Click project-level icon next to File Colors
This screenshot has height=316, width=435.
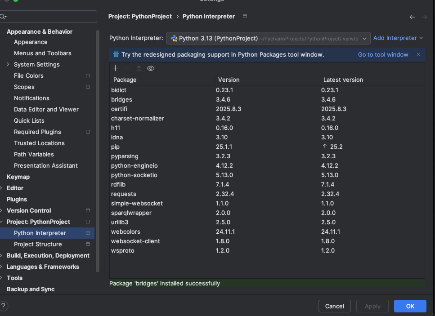[x=88, y=76]
